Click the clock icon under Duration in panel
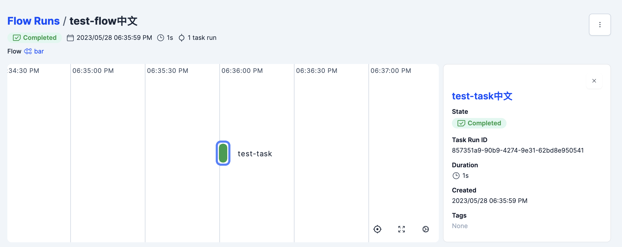 pyautogui.click(x=456, y=175)
